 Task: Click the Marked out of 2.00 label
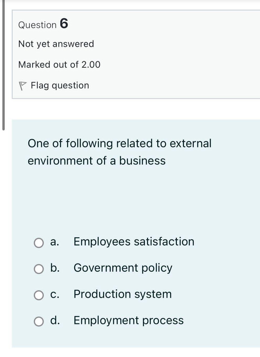[59, 65]
